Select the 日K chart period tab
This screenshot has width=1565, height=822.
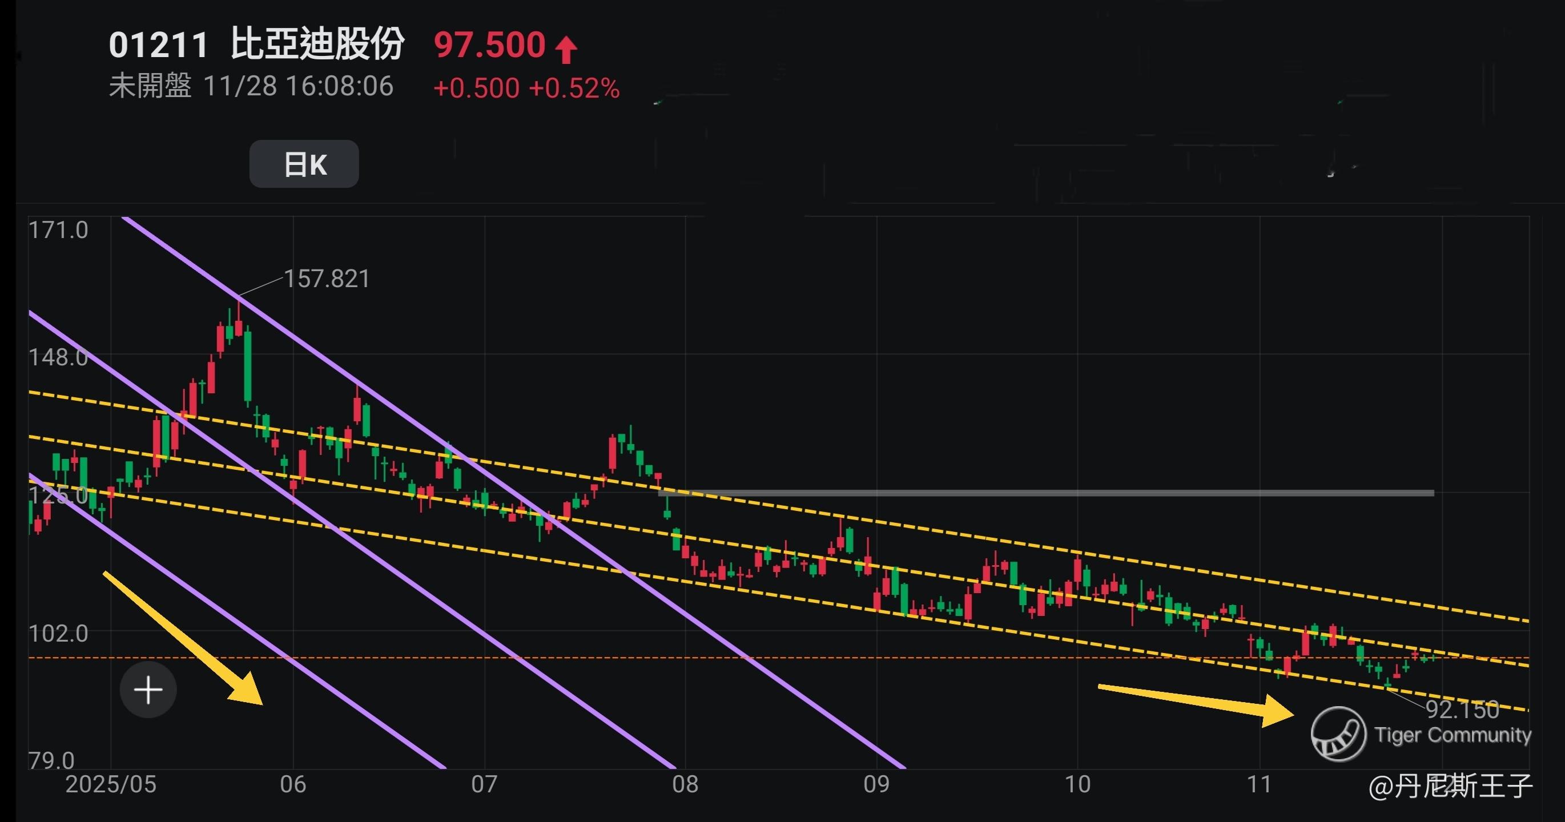(x=304, y=164)
